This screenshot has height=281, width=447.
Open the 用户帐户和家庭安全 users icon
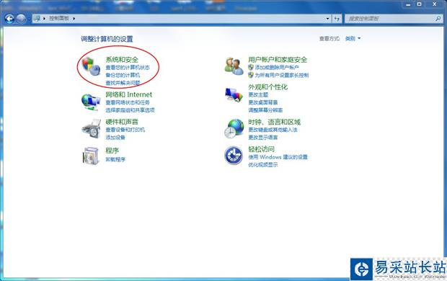(234, 66)
